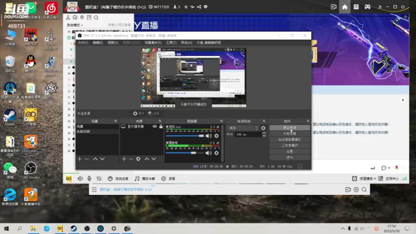Screen dimensions: 416x234
Task: Enable studio mode in OBS controls
Action: pos(290,146)
